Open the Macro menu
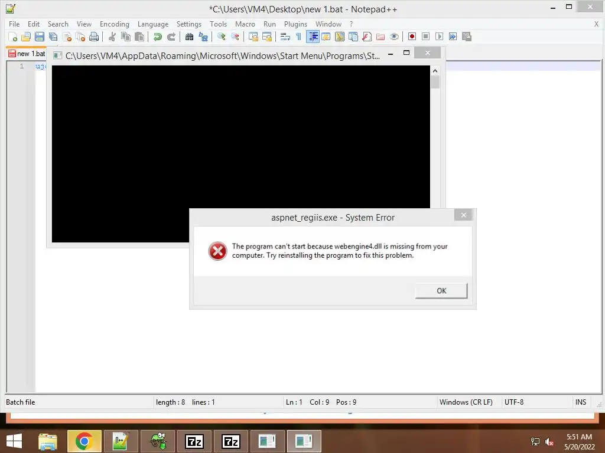 (x=245, y=24)
